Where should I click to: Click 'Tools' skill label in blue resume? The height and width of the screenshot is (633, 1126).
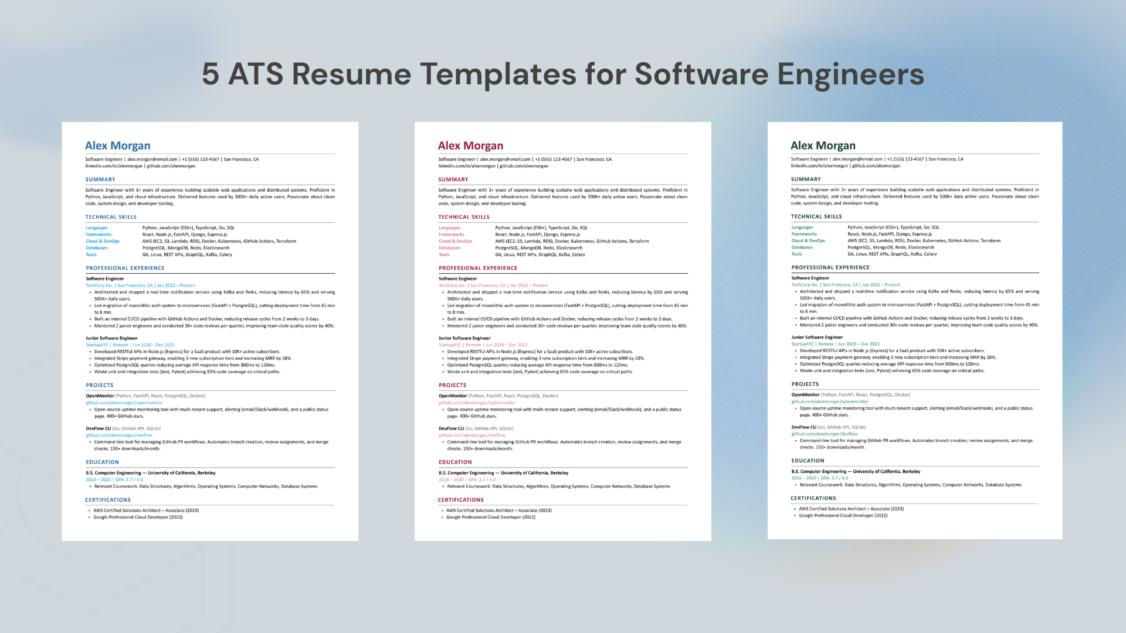pyautogui.click(x=91, y=254)
